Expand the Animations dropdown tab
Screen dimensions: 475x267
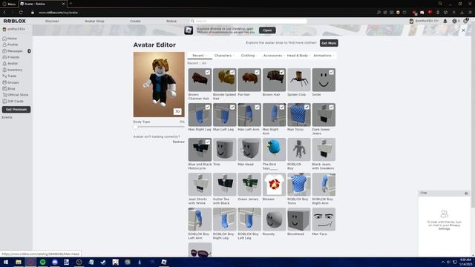[x=324, y=56]
